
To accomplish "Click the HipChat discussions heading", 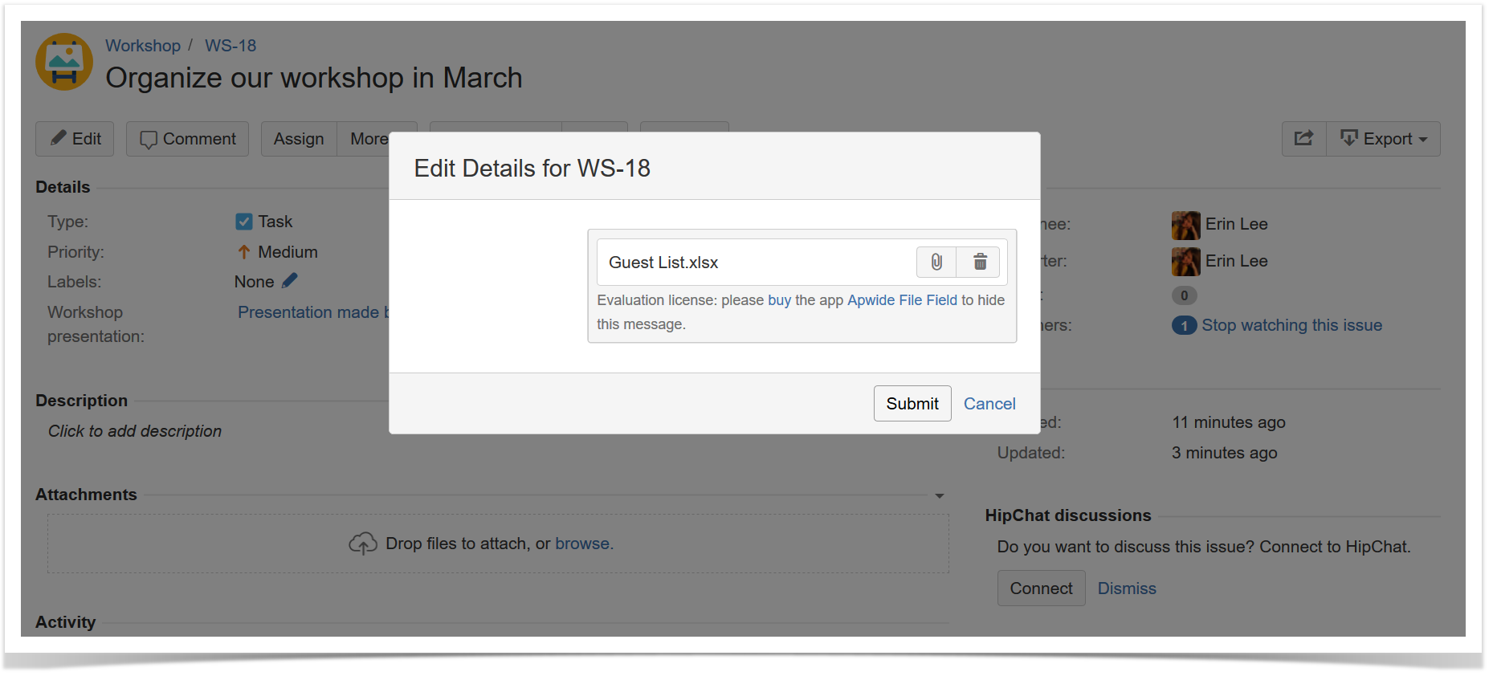I will pyautogui.click(x=1068, y=515).
